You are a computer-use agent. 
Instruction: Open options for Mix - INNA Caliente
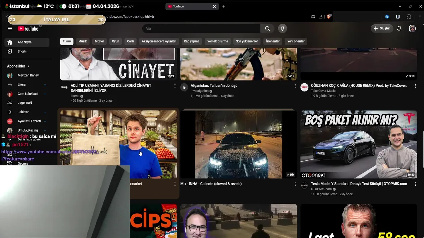point(295,184)
